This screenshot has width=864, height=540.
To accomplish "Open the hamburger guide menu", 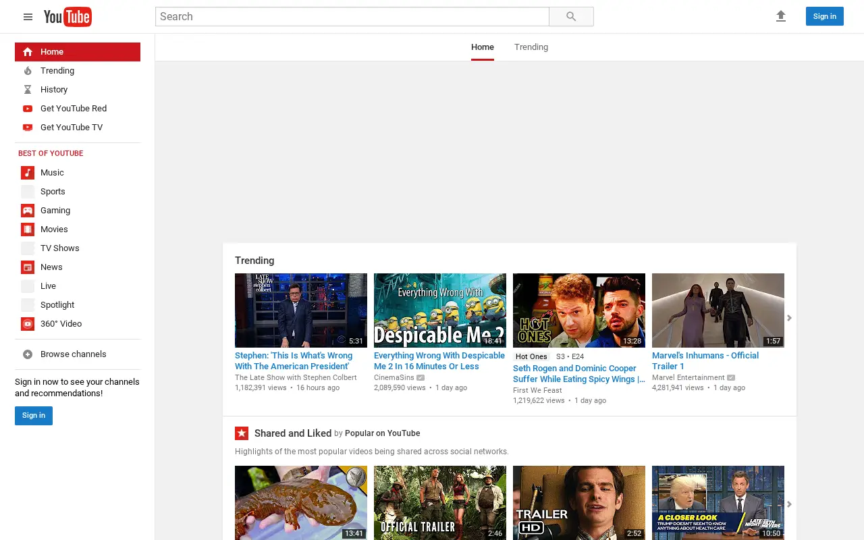I will [x=28, y=17].
